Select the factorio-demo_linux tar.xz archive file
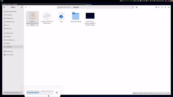 [x=32, y=19]
